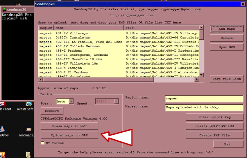Click the vertical scrollbar thumb in map list
The width and height of the screenshot is (247, 158).
pos(201,35)
